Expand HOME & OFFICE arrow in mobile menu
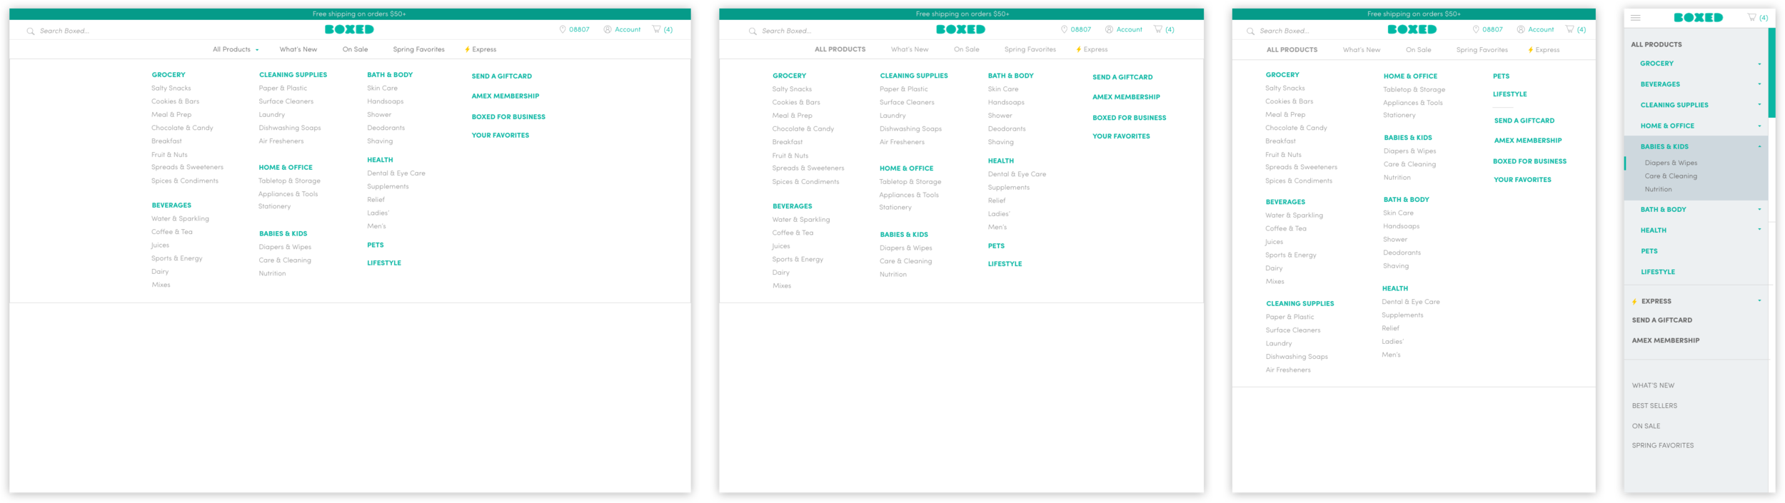 [1759, 126]
